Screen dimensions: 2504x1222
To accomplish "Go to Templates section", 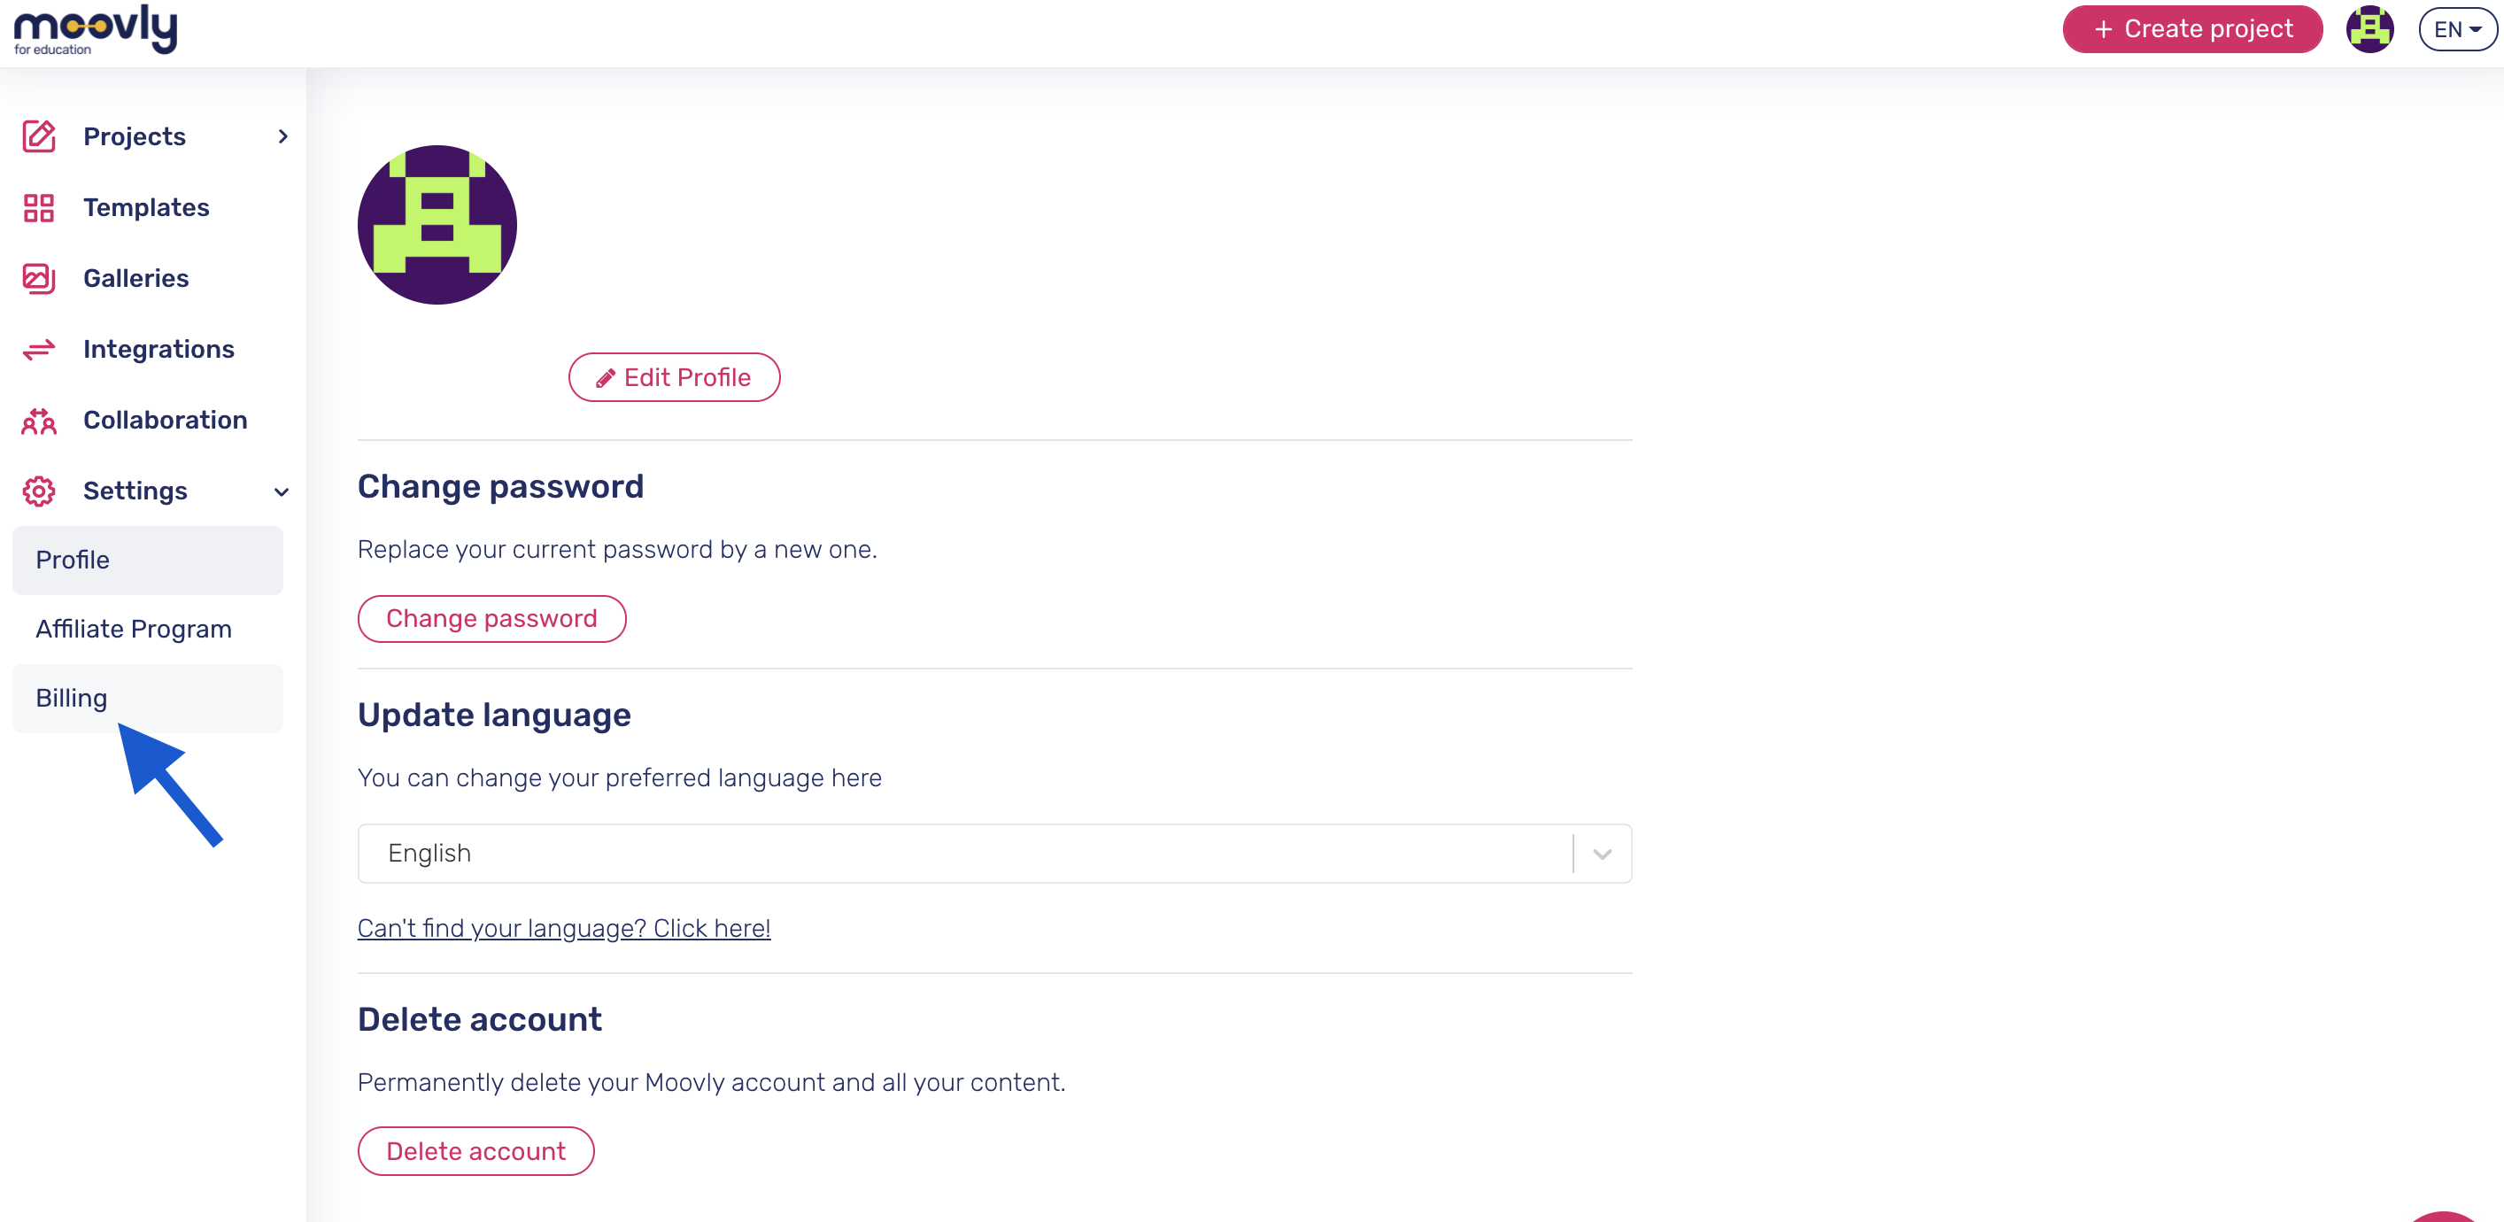I will click(x=146, y=207).
